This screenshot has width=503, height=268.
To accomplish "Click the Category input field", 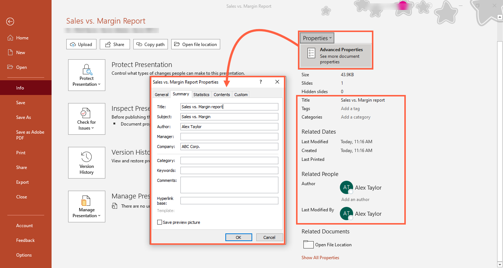I will 229,161.
